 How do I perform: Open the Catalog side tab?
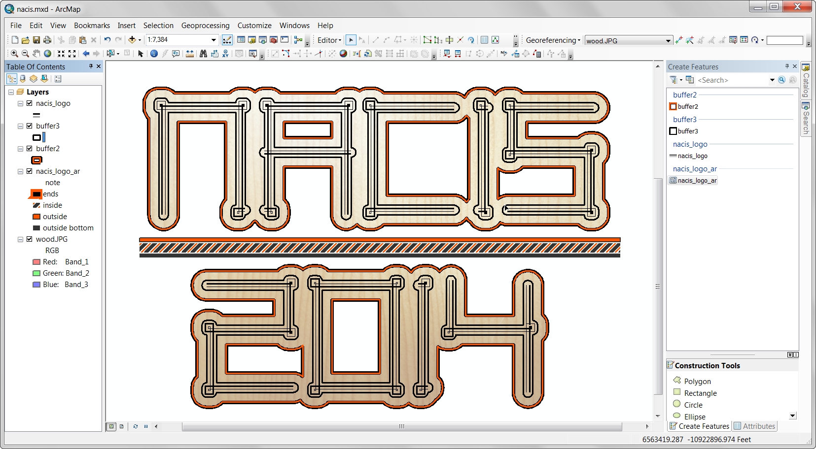pyautogui.click(x=806, y=80)
